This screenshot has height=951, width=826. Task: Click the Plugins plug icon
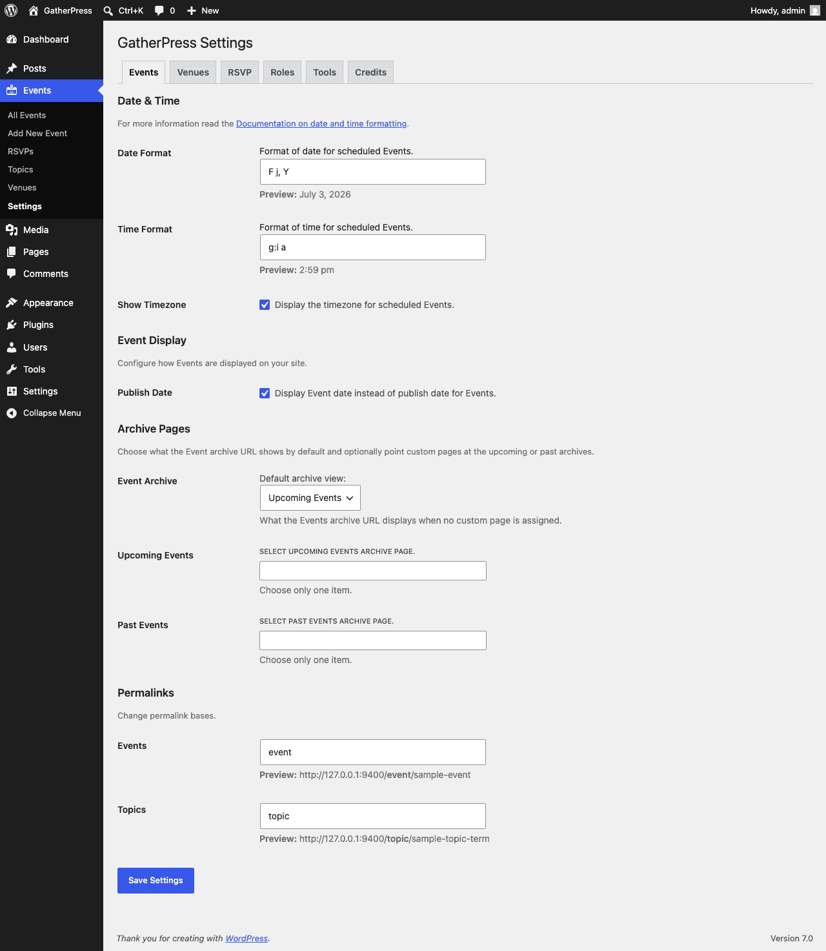point(12,325)
